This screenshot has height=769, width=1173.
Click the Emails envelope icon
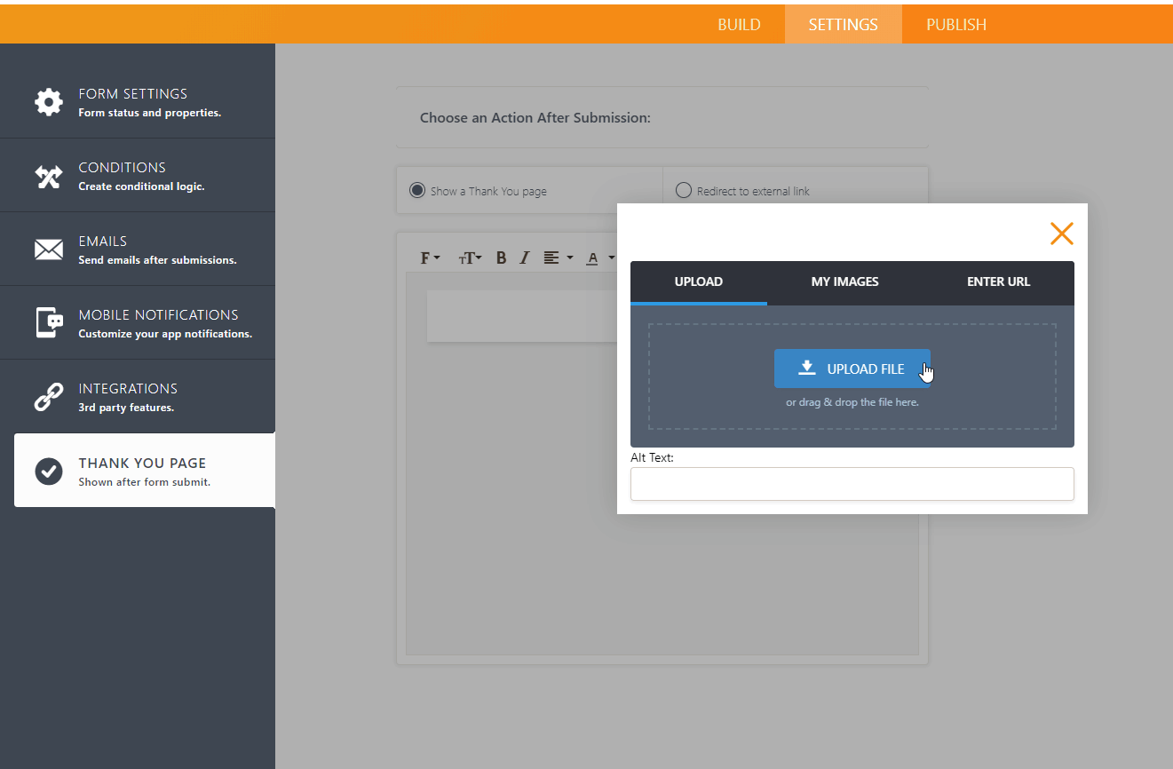tap(49, 250)
